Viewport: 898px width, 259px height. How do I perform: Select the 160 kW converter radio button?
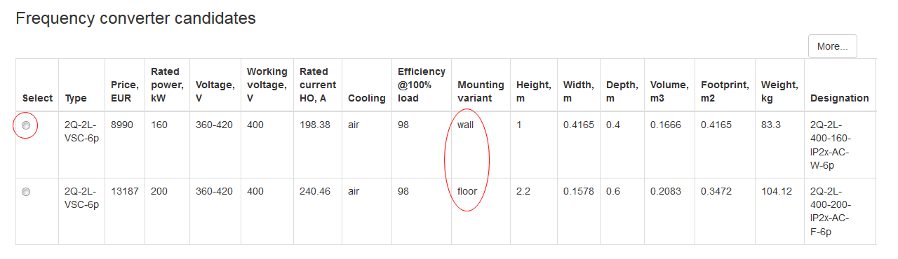[26, 125]
